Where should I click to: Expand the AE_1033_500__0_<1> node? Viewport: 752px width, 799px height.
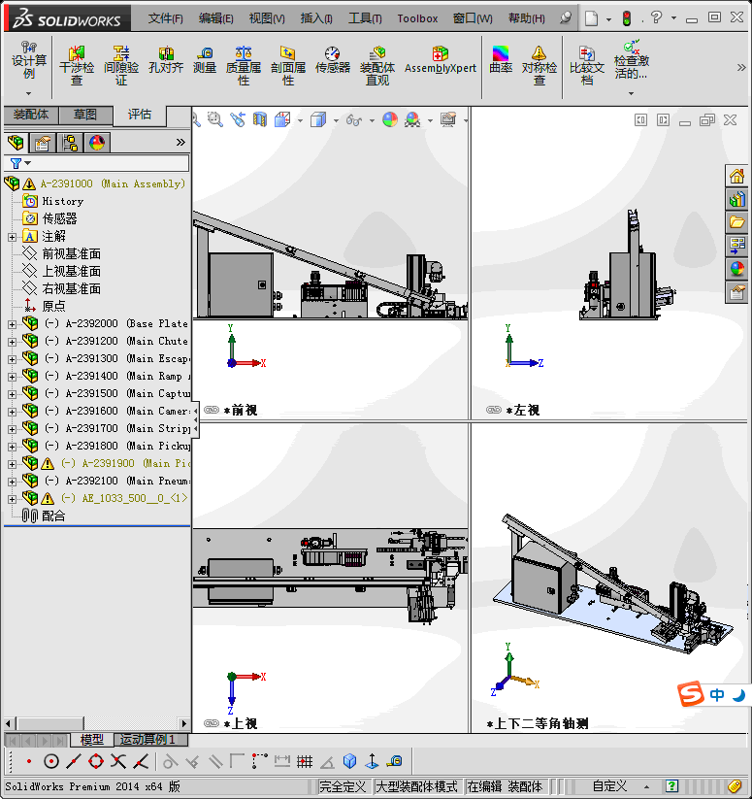12,498
